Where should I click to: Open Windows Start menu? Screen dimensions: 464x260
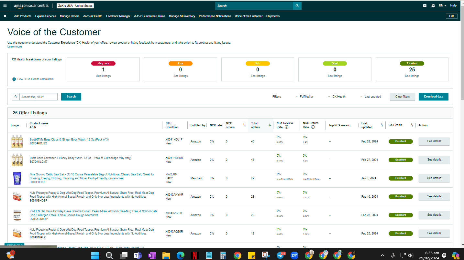(95, 255)
